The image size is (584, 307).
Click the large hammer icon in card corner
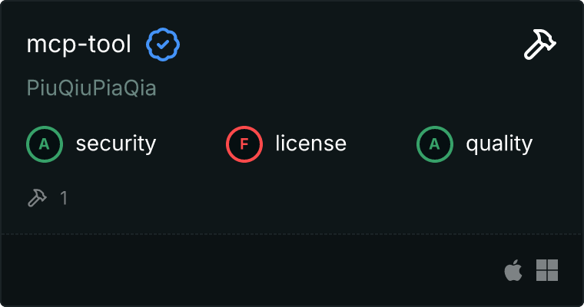click(540, 45)
